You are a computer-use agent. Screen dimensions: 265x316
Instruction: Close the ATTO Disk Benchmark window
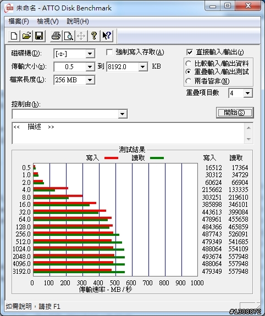click(x=248, y=6)
